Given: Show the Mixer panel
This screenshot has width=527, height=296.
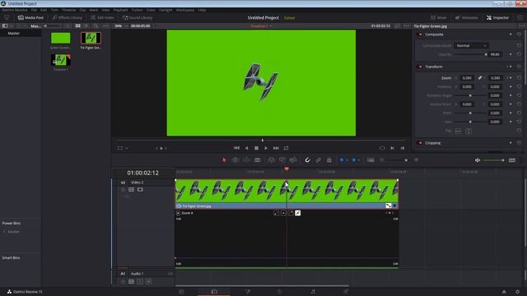Looking at the screenshot, I should coord(439,17).
